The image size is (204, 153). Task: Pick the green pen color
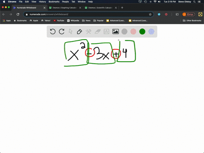[142, 31]
